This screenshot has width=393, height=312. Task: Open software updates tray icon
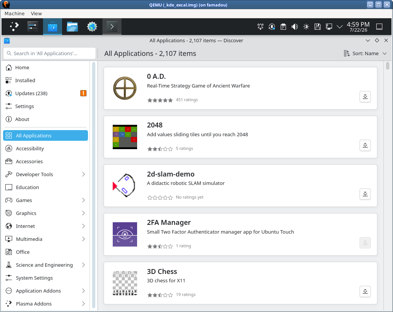tap(272, 27)
